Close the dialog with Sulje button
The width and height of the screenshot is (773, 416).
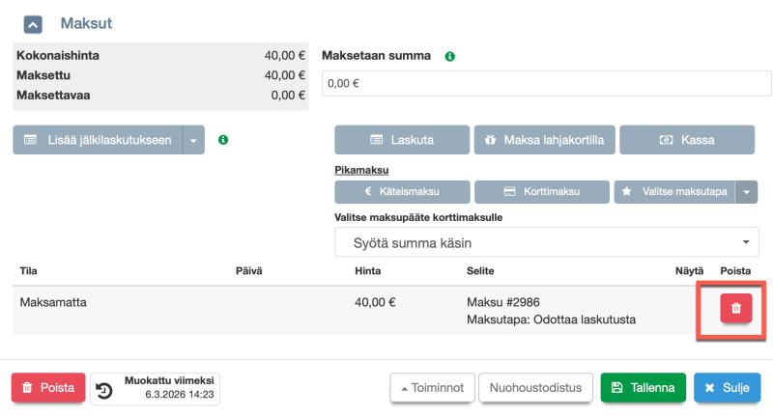tap(727, 388)
